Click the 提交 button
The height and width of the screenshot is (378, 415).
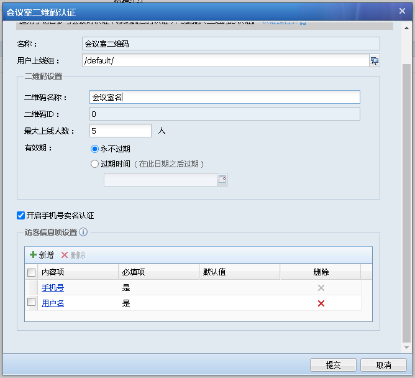pyautogui.click(x=333, y=365)
